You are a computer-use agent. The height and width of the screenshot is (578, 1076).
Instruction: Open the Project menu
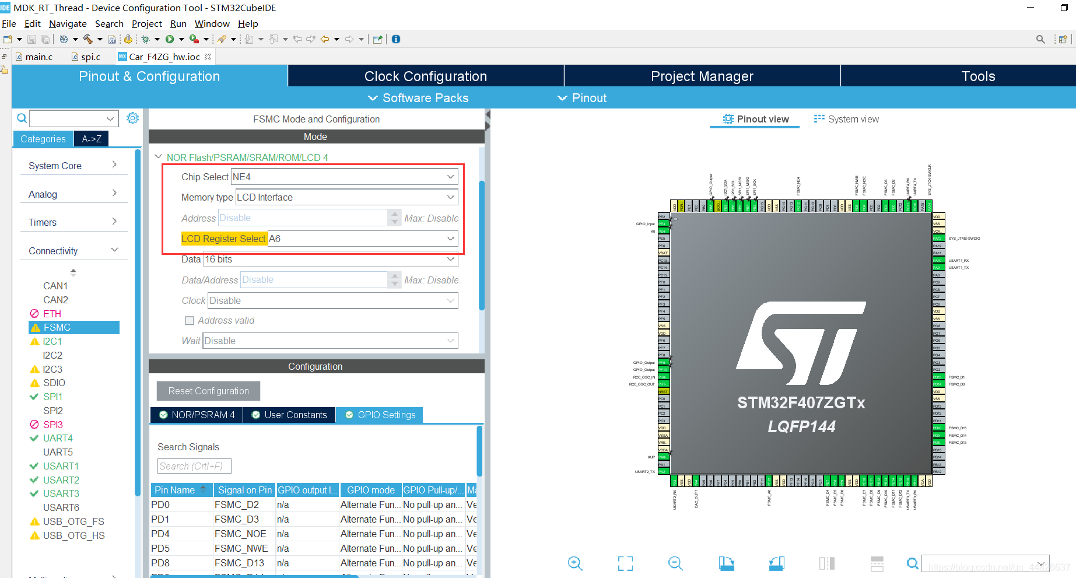pyautogui.click(x=146, y=23)
